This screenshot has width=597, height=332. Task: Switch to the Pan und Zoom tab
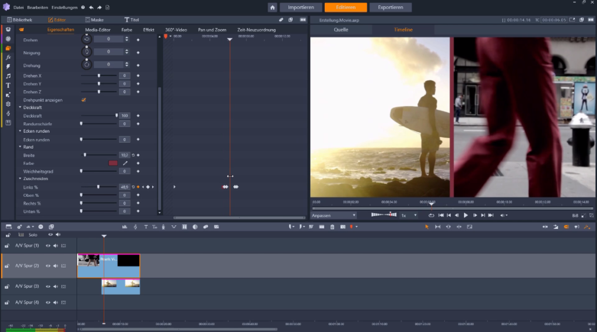pyautogui.click(x=212, y=30)
